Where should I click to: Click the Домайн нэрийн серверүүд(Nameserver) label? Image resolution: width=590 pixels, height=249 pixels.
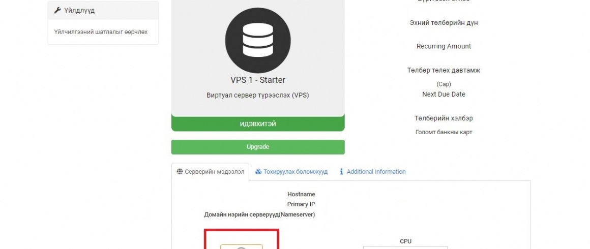[x=259, y=215]
